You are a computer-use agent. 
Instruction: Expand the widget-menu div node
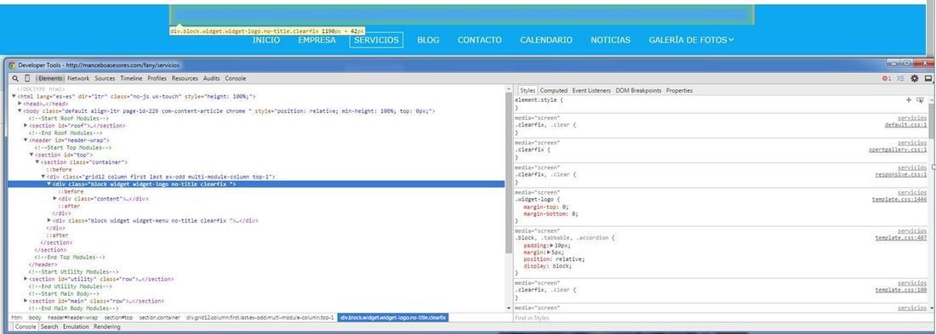tap(49, 220)
